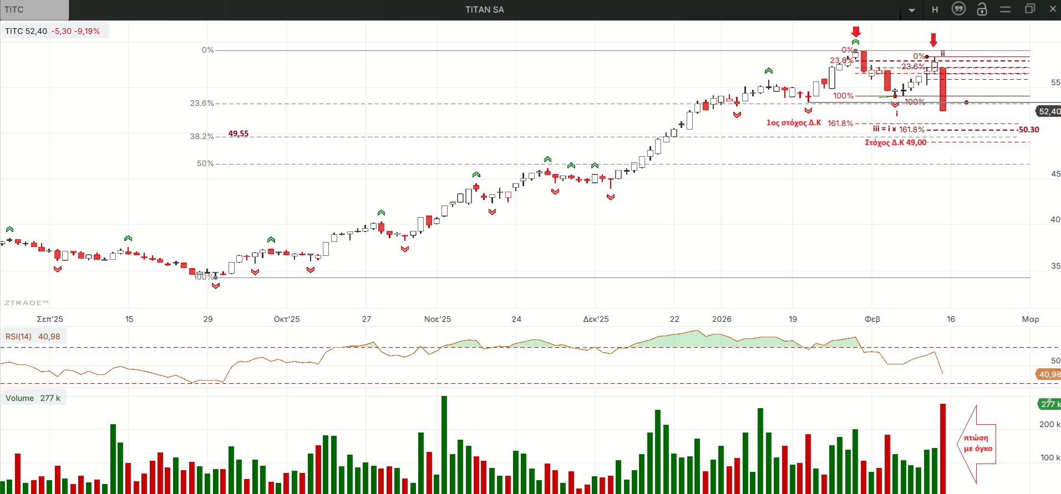
Task: Select the TITC symbol field at top left
Action: 34,9
